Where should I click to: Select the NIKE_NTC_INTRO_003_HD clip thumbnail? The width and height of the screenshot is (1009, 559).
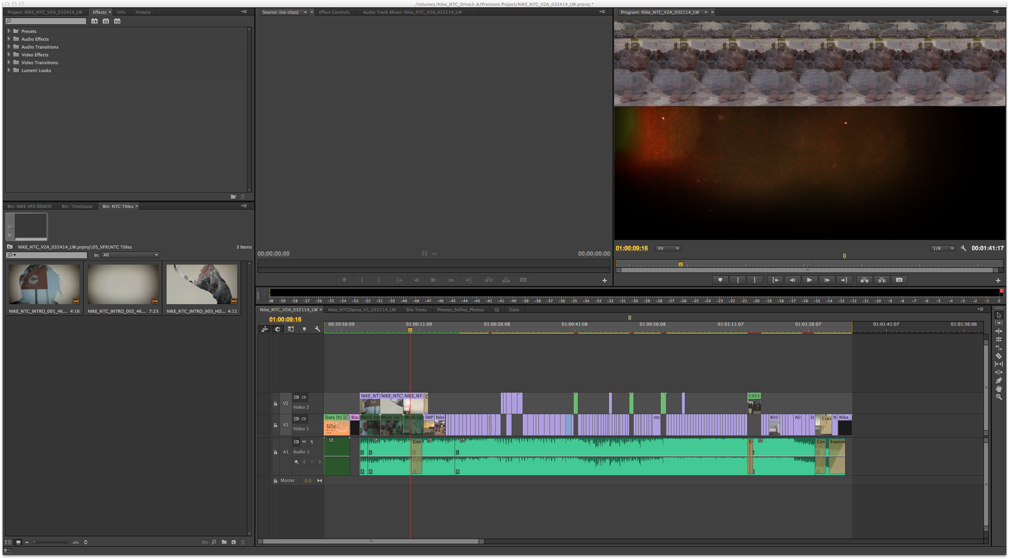[x=201, y=285]
